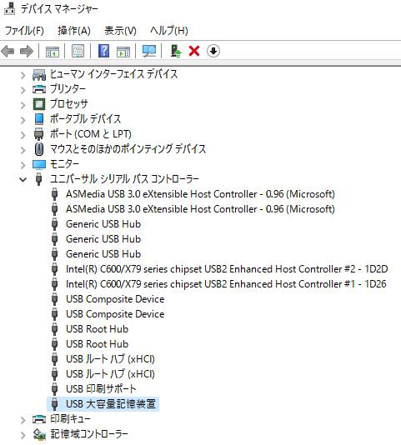Scan for hardware changes monitor icon

coord(149,52)
